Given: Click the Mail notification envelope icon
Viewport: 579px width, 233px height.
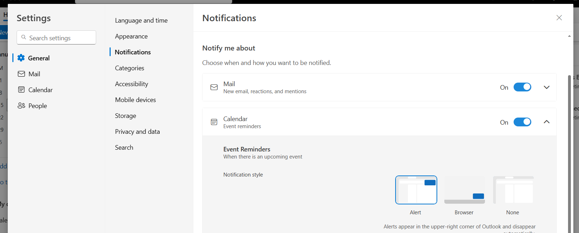Looking at the screenshot, I should click(214, 87).
